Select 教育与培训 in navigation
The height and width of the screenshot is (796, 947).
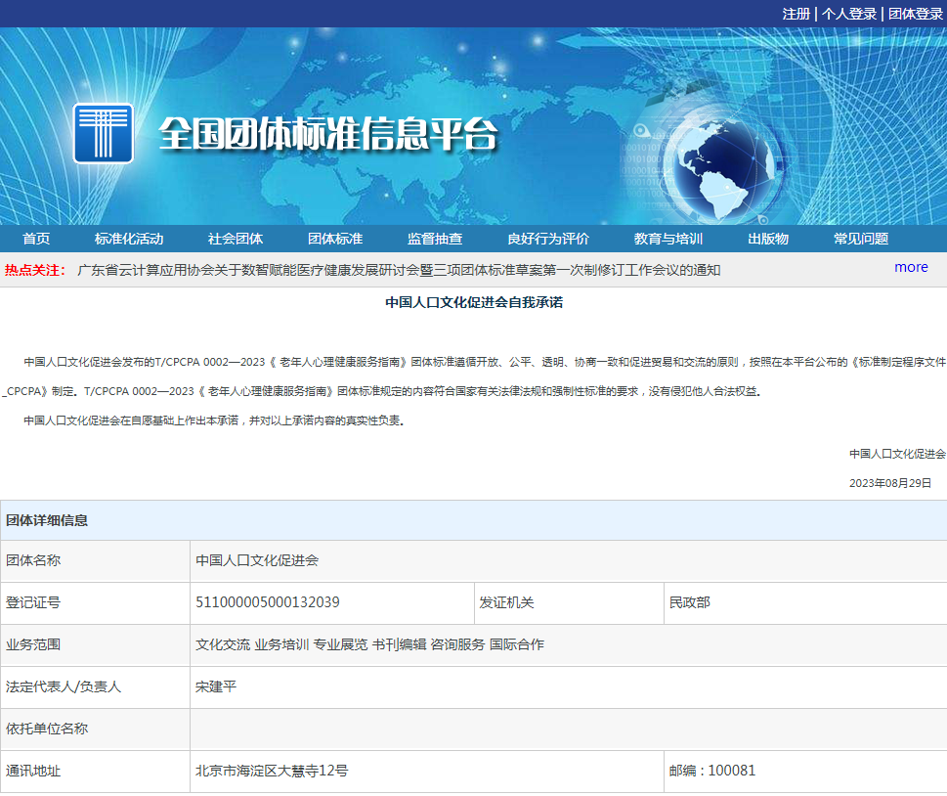click(x=668, y=239)
